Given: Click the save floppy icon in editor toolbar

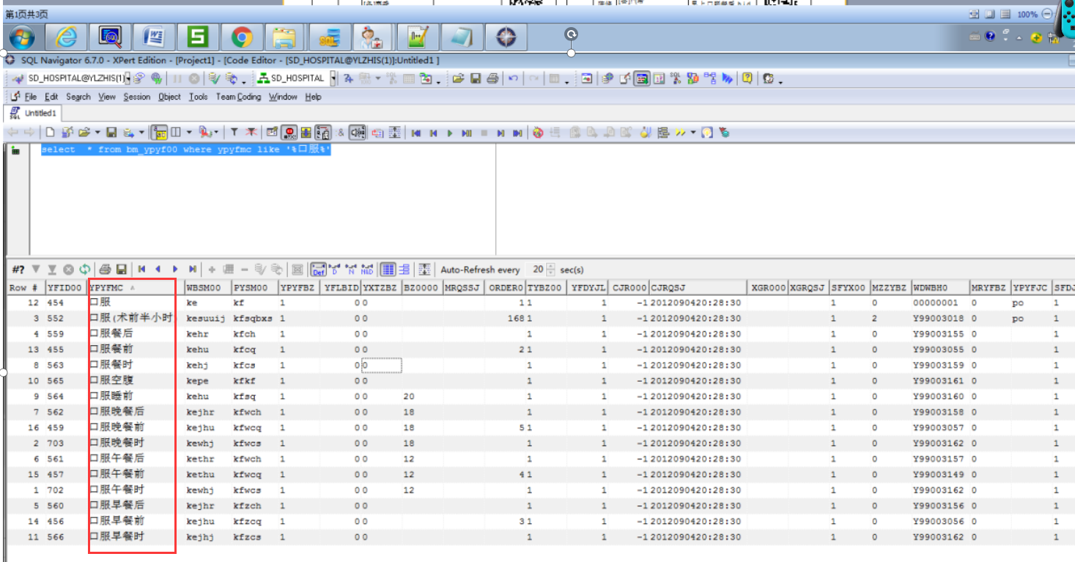Looking at the screenshot, I should point(111,133).
